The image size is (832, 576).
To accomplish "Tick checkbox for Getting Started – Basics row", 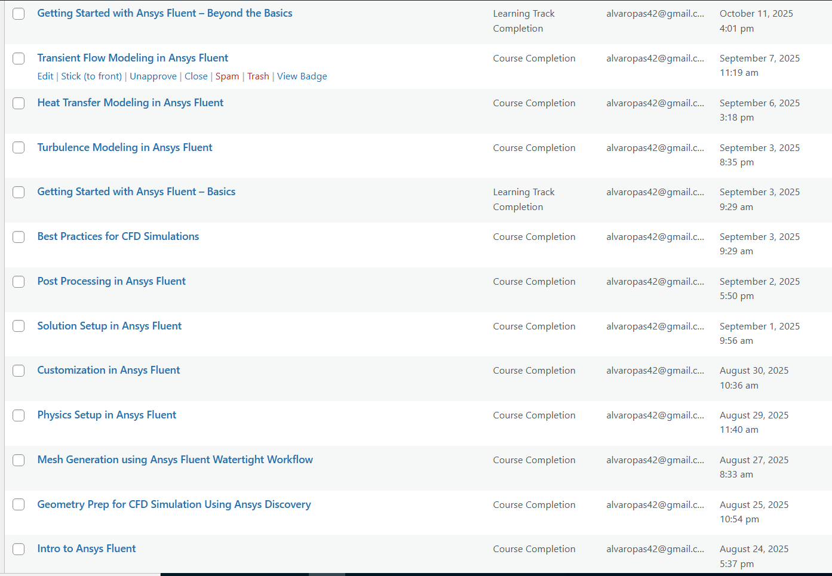I will 19,192.
